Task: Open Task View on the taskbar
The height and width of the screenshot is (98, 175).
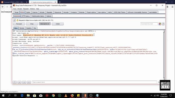Action: [15, 96]
